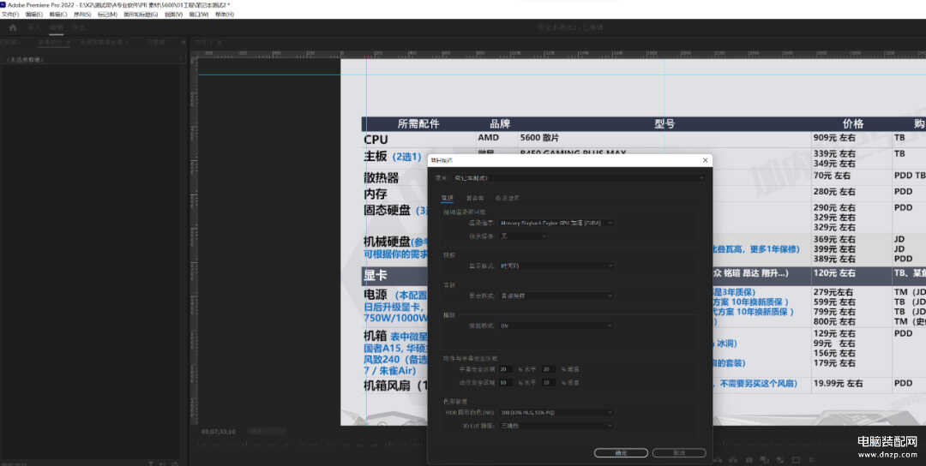This screenshot has height=466, width=926.
Task: Click the 'CPU' row label in preview
Action: coord(376,140)
